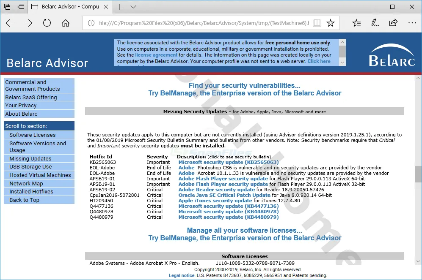Open Apple iTunes security update link
The width and height of the screenshot is (422, 280).
[x=215, y=201]
